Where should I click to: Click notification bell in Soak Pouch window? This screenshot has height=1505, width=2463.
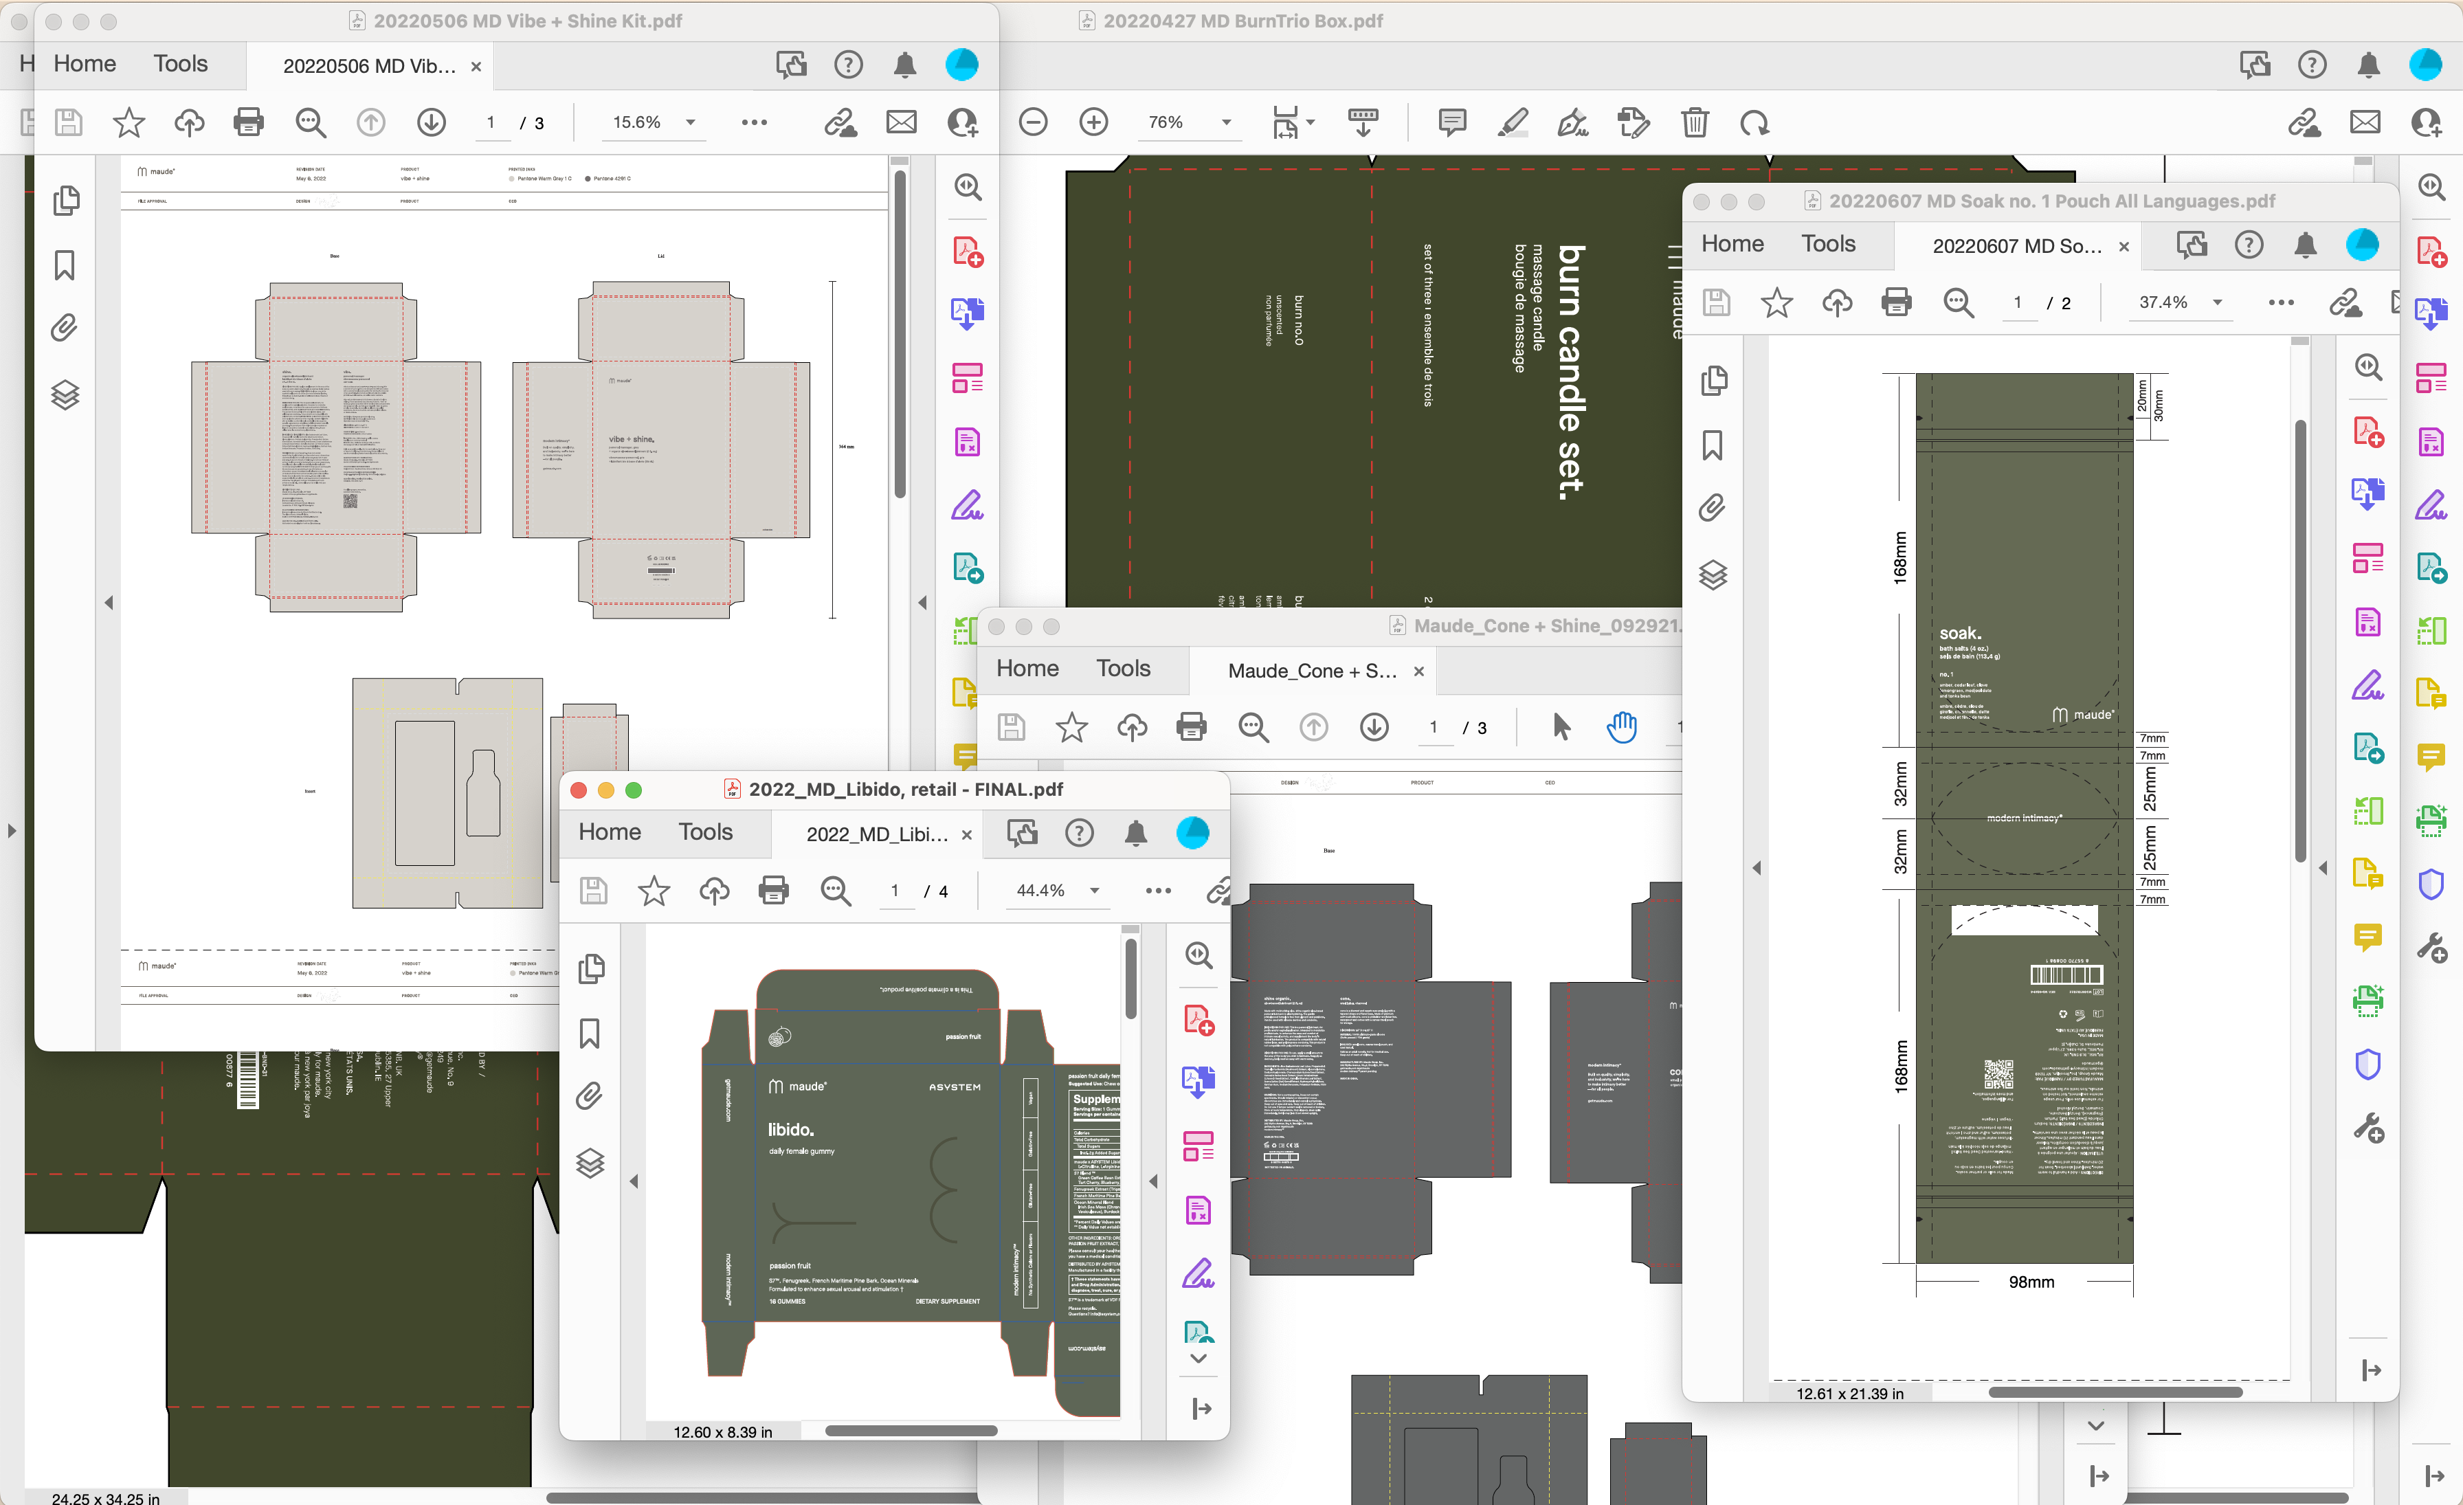coord(2305,245)
